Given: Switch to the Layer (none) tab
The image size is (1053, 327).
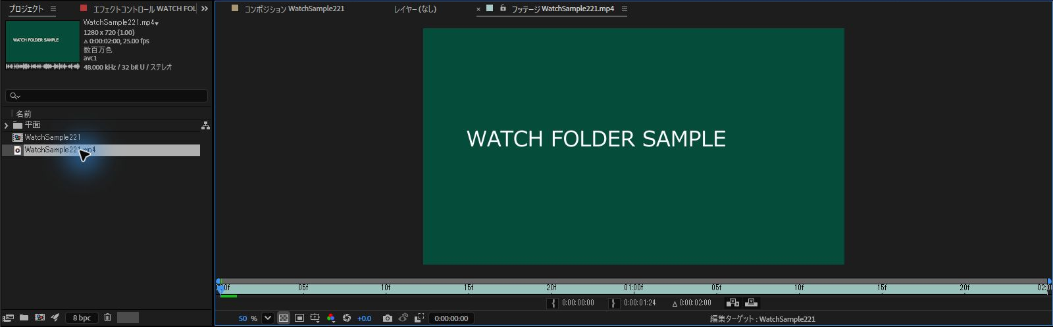Looking at the screenshot, I should pos(415,9).
